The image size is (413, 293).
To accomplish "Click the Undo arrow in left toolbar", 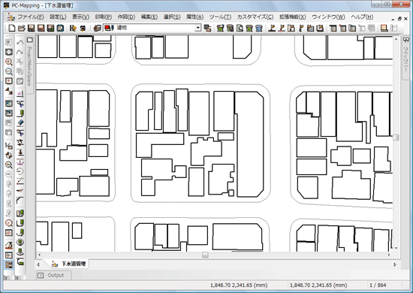I will tap(20, 43).
